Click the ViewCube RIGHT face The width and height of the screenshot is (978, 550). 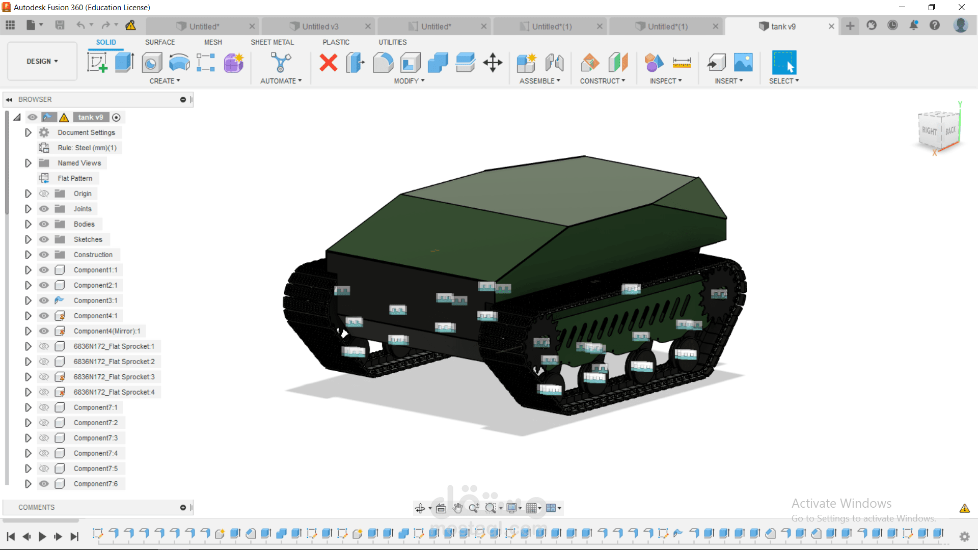930,131
